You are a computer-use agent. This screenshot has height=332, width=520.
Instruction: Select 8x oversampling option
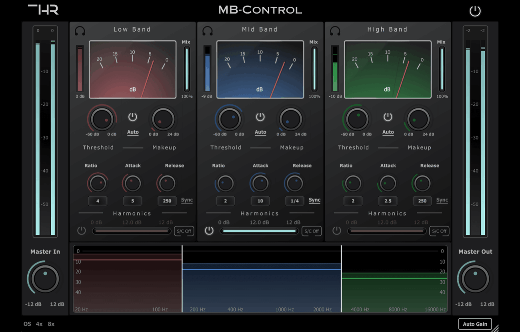(51, 324)
